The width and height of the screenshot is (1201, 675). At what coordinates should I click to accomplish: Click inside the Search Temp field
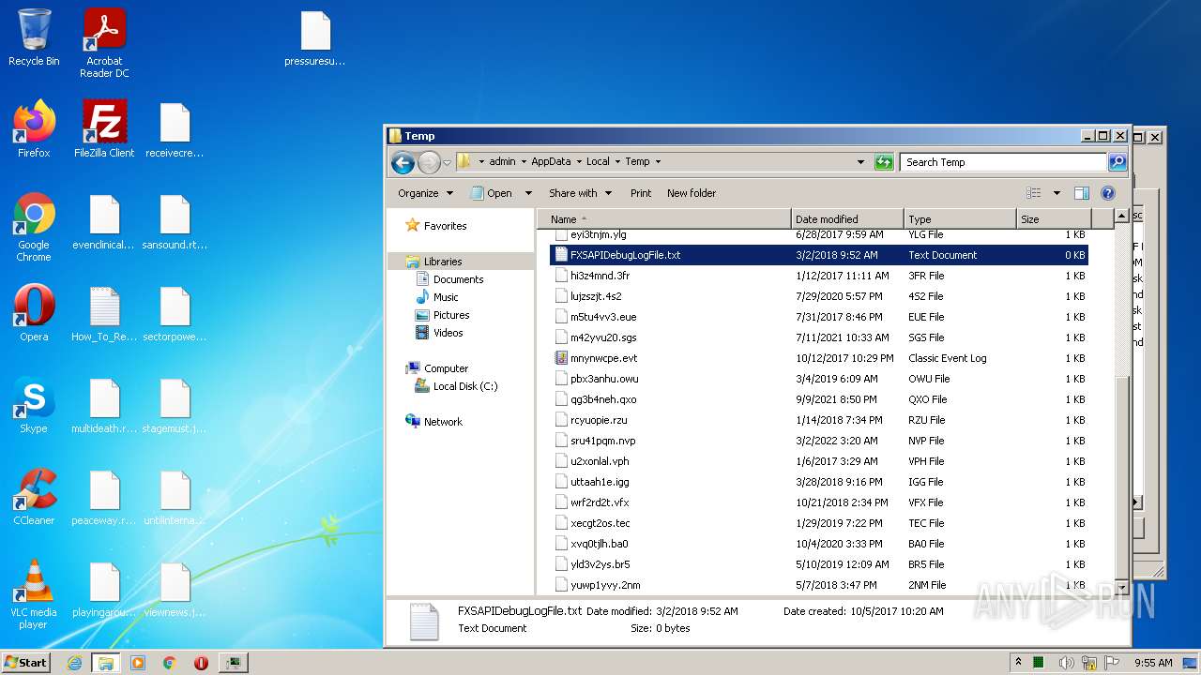tap(1002, 162)
